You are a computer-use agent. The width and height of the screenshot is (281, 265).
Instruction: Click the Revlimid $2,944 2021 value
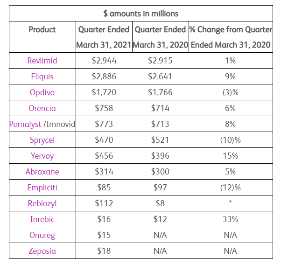click(x=104, y=61)
